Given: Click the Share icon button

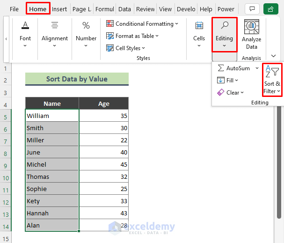Looking at the screenshot, I should point(269,9).
